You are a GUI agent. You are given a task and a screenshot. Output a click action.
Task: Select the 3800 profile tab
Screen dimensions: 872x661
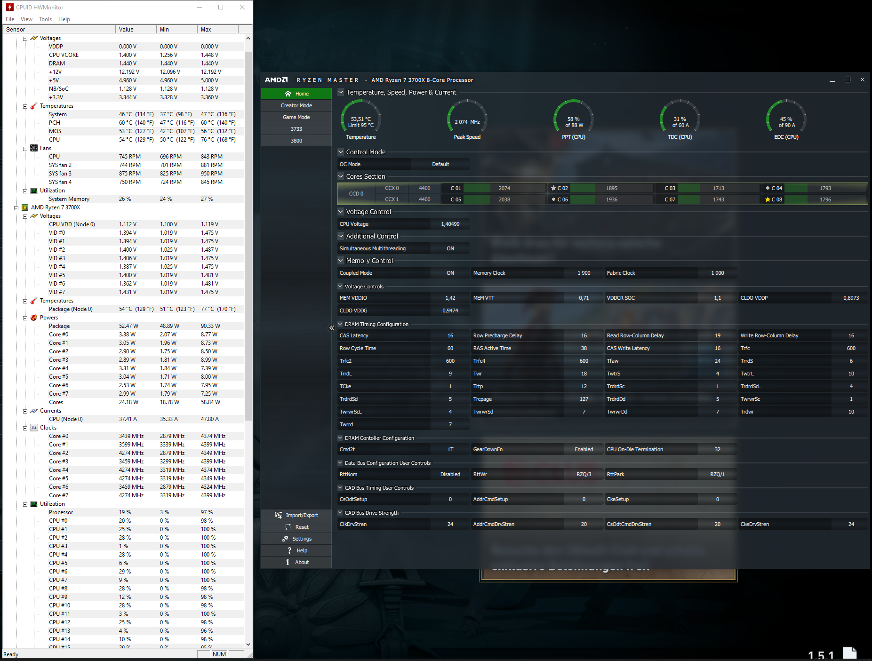point(296,141)
